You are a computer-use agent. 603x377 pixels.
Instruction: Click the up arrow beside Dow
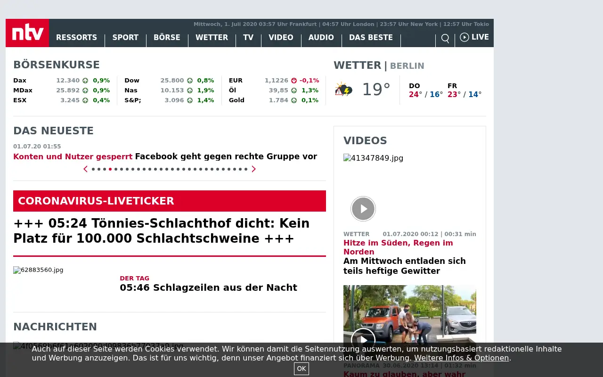pos(190,81)
